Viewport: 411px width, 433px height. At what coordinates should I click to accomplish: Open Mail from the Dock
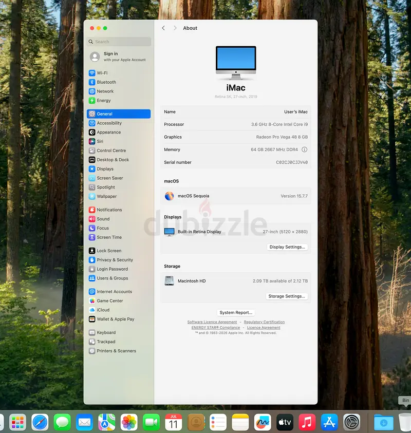[84, 422]
